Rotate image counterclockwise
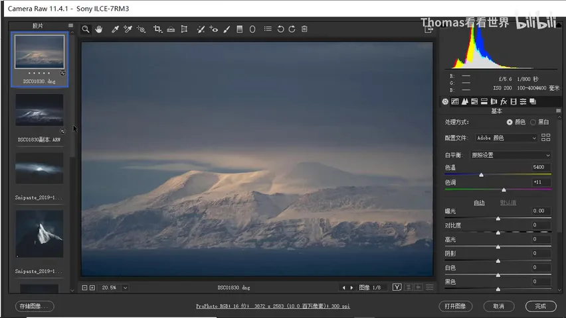 pos(280,29)
